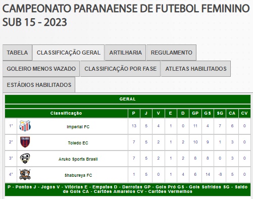Open the TABELA tab
The width and height of the screenshot is (253, 199).
[17, 53]
